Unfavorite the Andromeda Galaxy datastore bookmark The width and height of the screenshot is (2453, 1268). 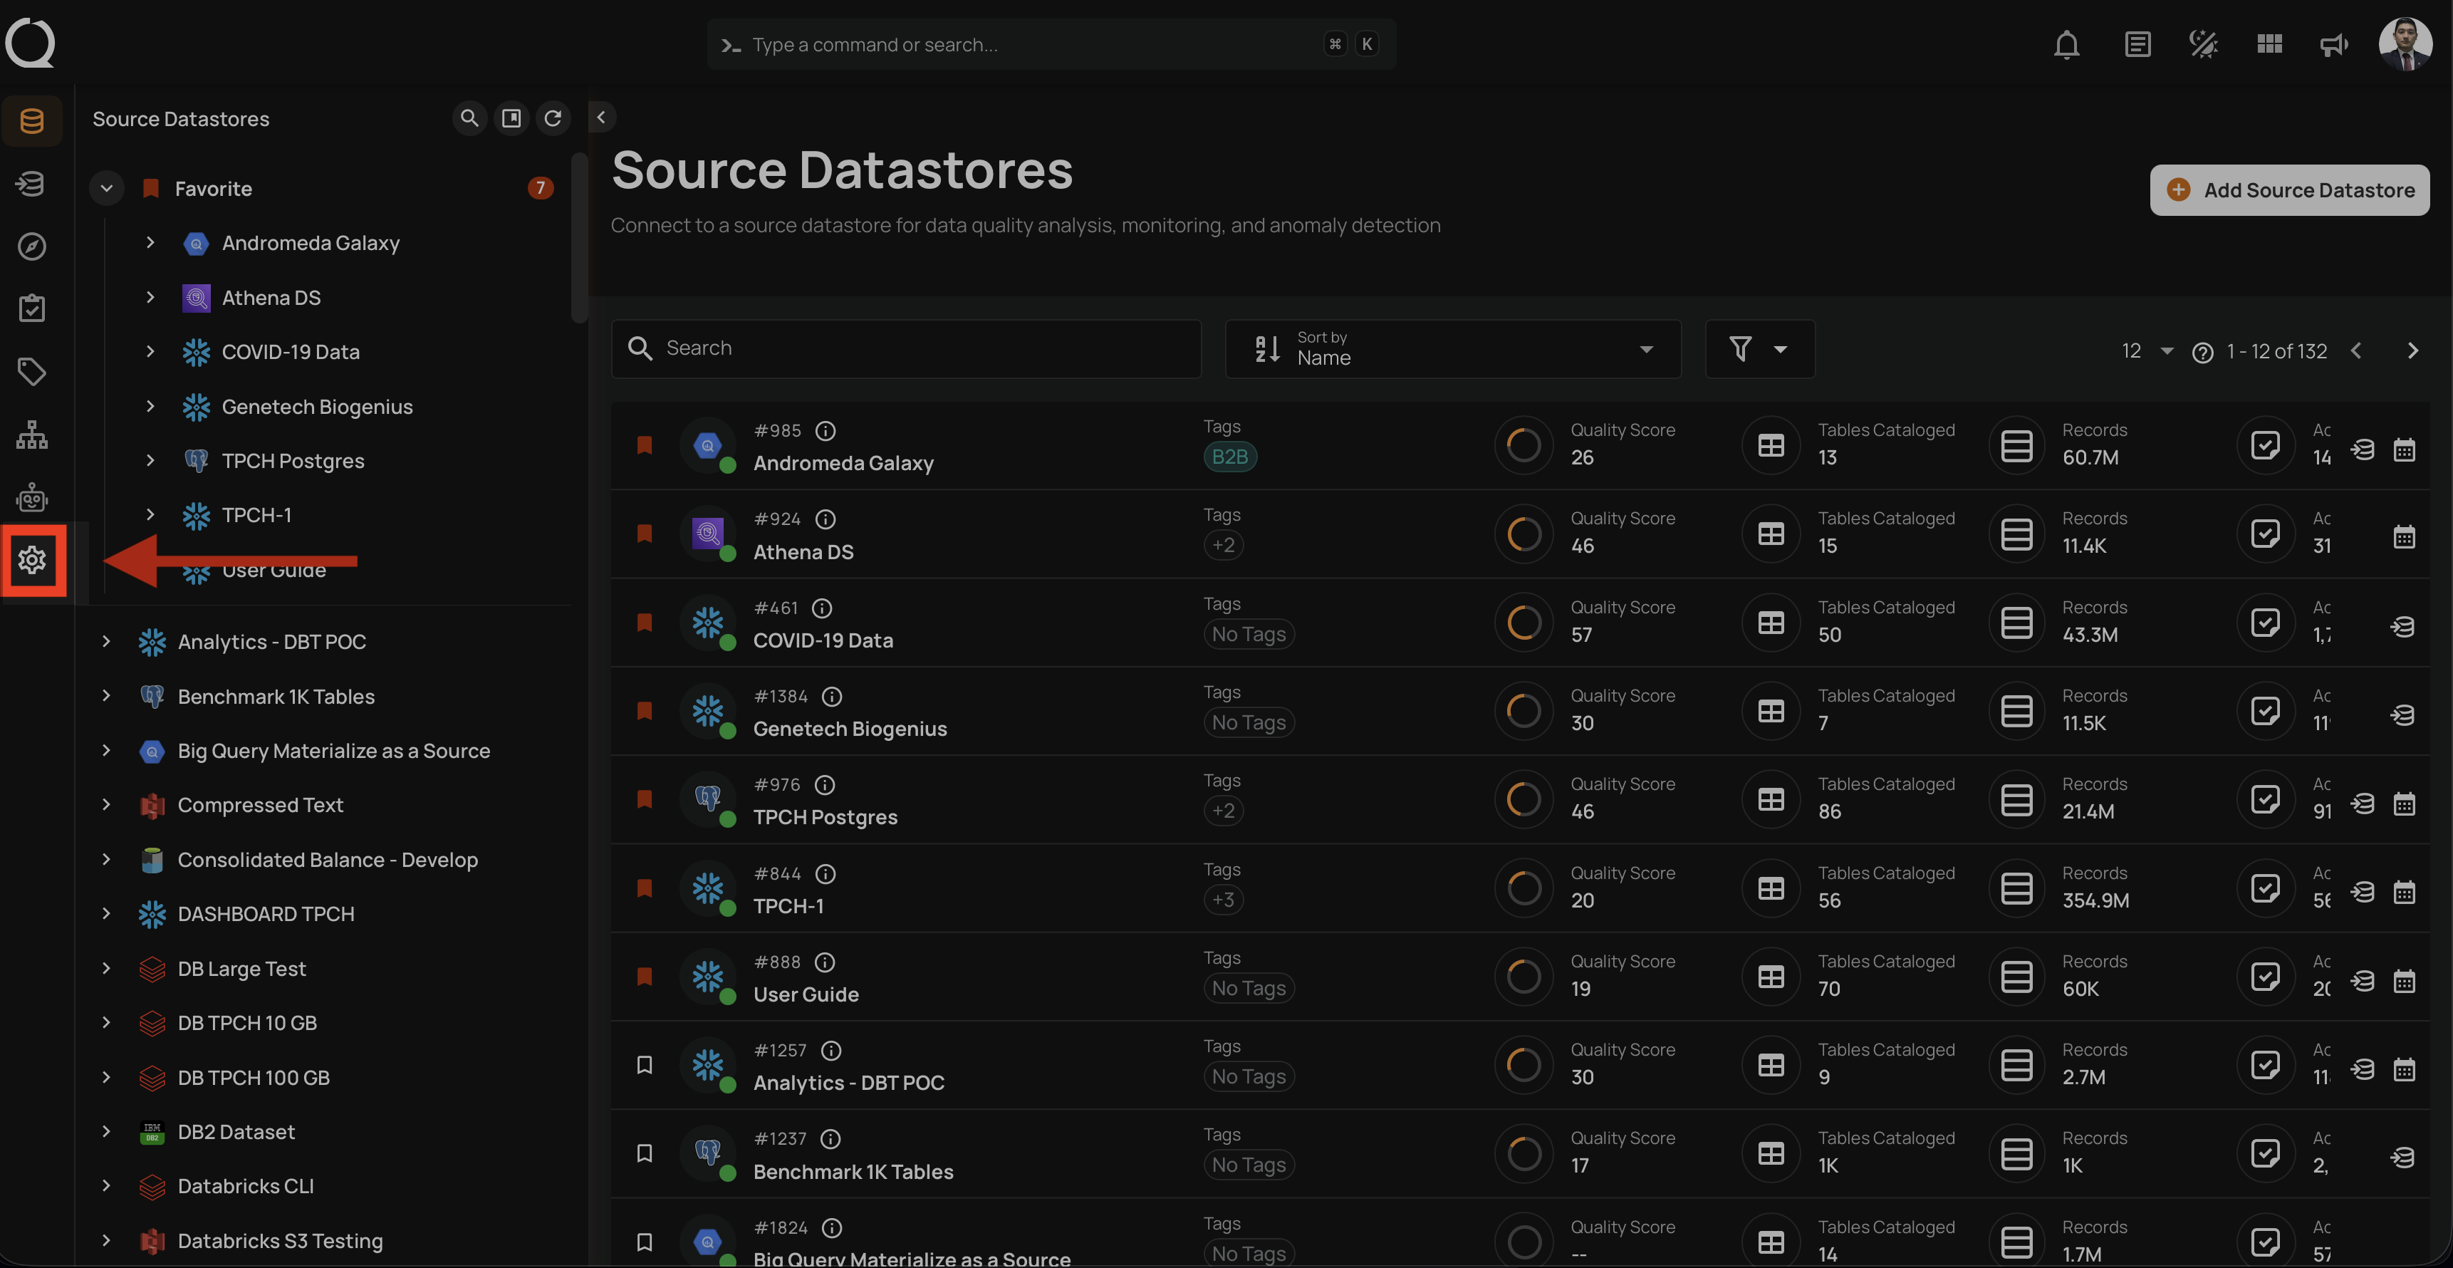[645, 445]
